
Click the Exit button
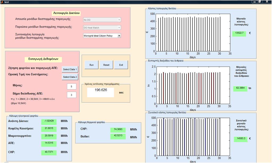pyautogui.click(x=121, y=65)
